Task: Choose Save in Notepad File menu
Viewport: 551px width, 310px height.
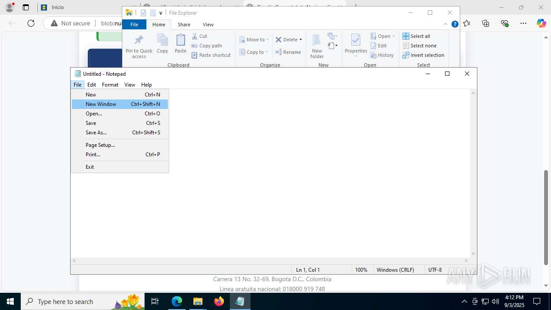Action: (120, 123)
